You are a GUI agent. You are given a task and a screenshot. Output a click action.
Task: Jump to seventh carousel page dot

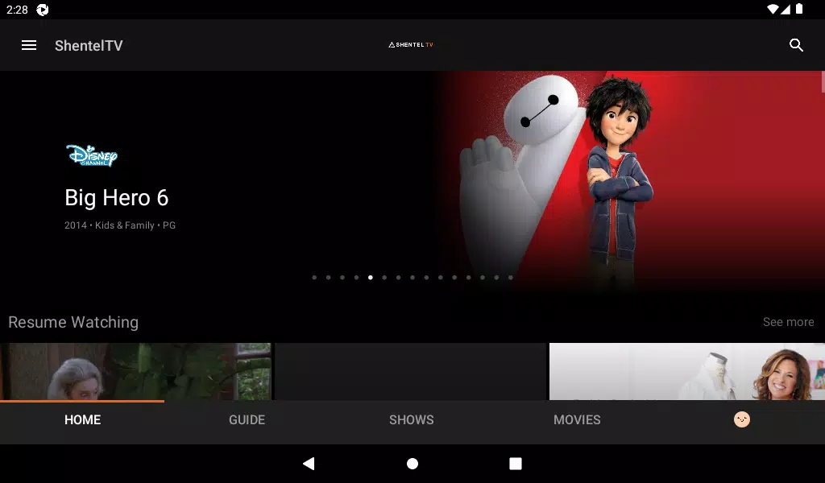[398, 278]
